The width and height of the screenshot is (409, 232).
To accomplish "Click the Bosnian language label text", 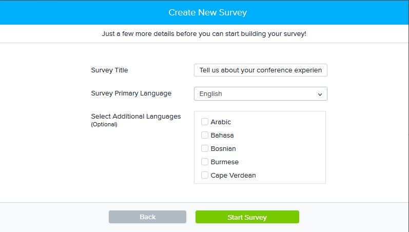I will click(223, 149).
